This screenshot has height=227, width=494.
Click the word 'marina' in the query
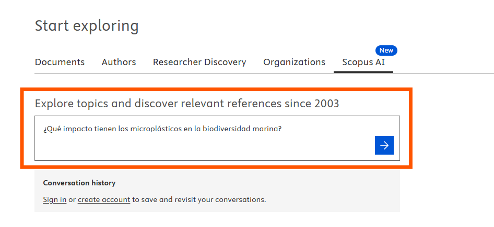268,129
